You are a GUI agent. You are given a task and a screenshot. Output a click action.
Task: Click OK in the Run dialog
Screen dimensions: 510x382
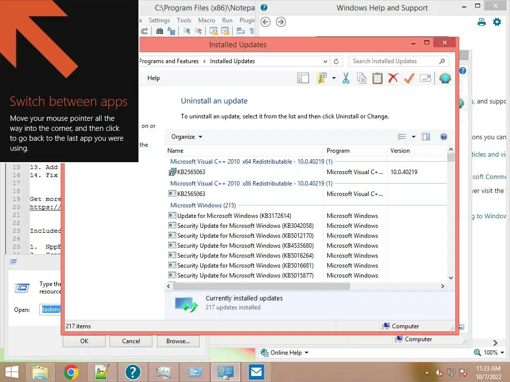coord(84,341)
